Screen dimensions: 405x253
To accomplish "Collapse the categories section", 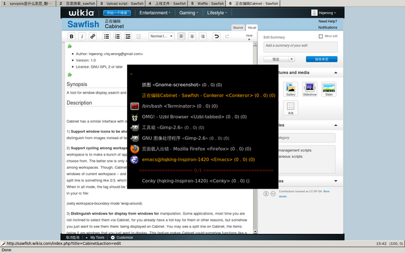I will 336,125.
